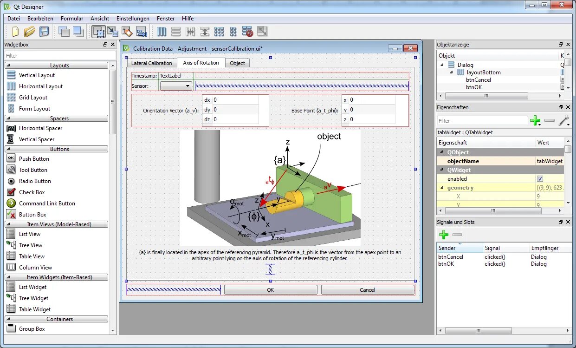Image resolution: width=576 pixels, height=348 pixels.
Task: Add a dynamic property with green plus
Action: click(535, 121)
